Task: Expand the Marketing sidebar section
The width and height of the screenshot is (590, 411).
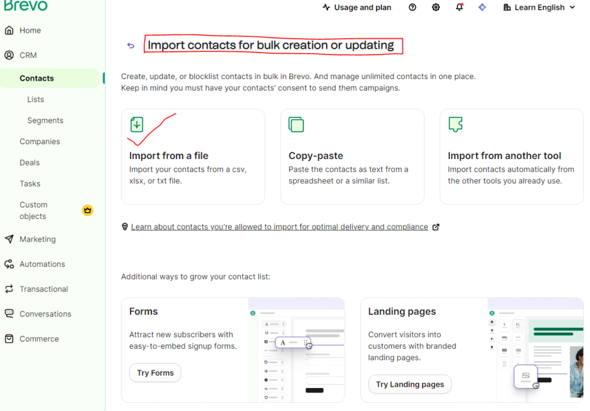Action: coord(37,239)
